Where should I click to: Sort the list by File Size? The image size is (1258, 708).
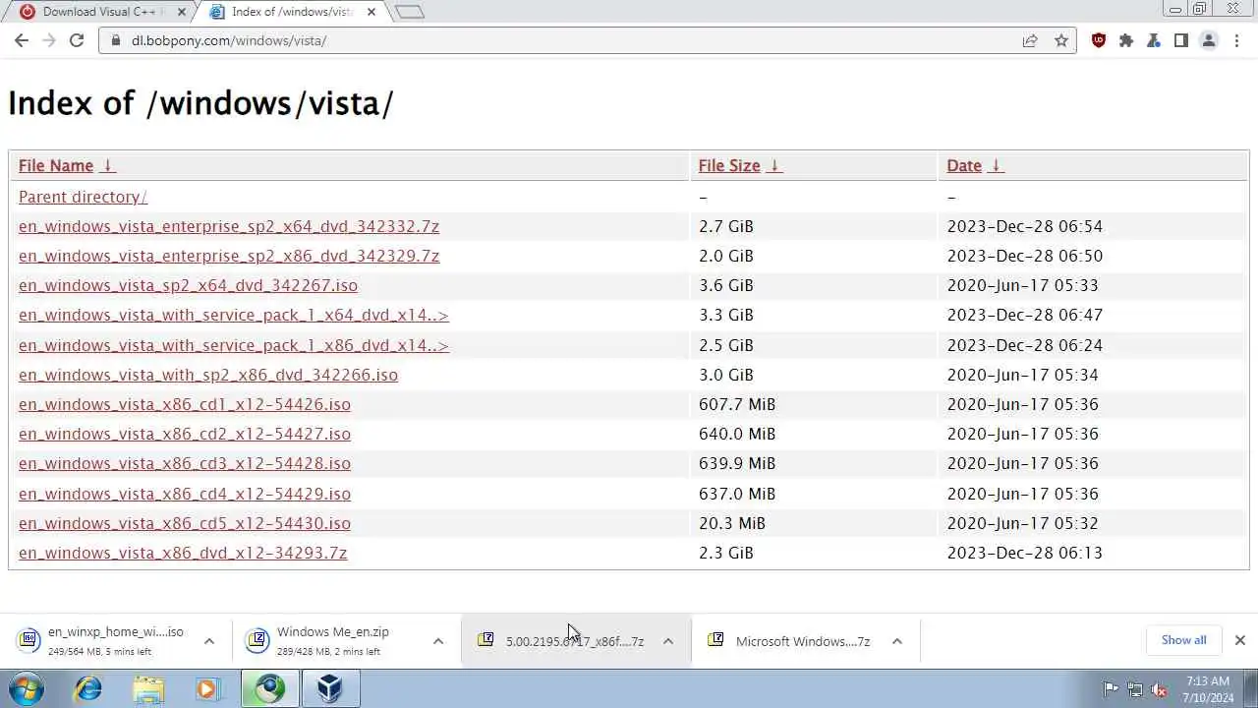click(x=729, y=165)
